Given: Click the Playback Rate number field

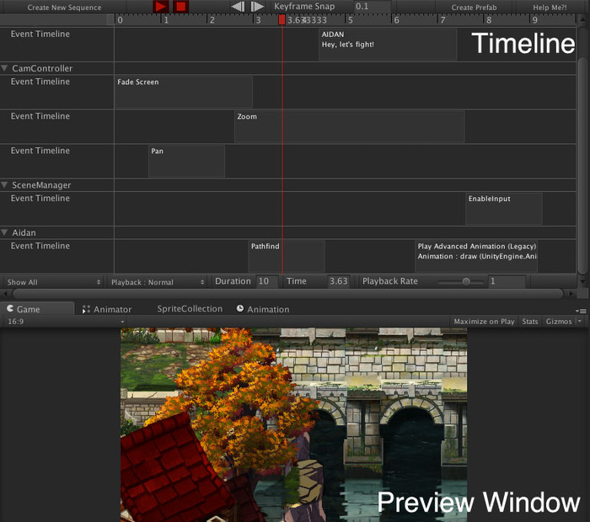Looking at the screenshot, I should 507,281.
